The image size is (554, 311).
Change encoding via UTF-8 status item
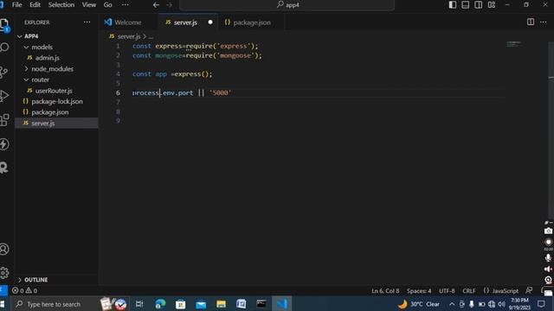pyautogui.click(x=447, y=291)
